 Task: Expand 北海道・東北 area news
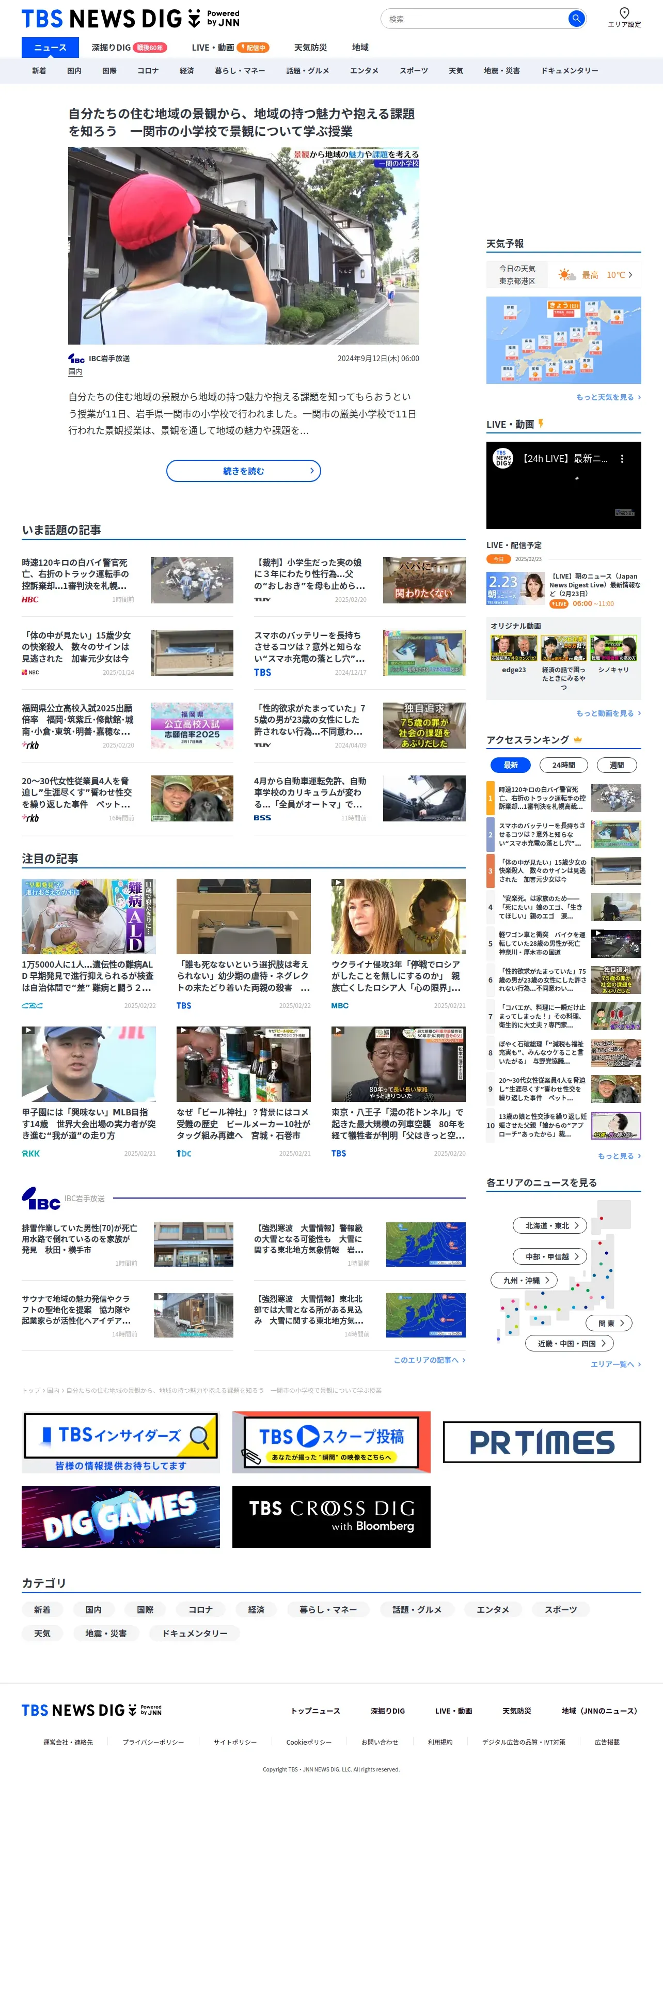(x=550, y=1225)
